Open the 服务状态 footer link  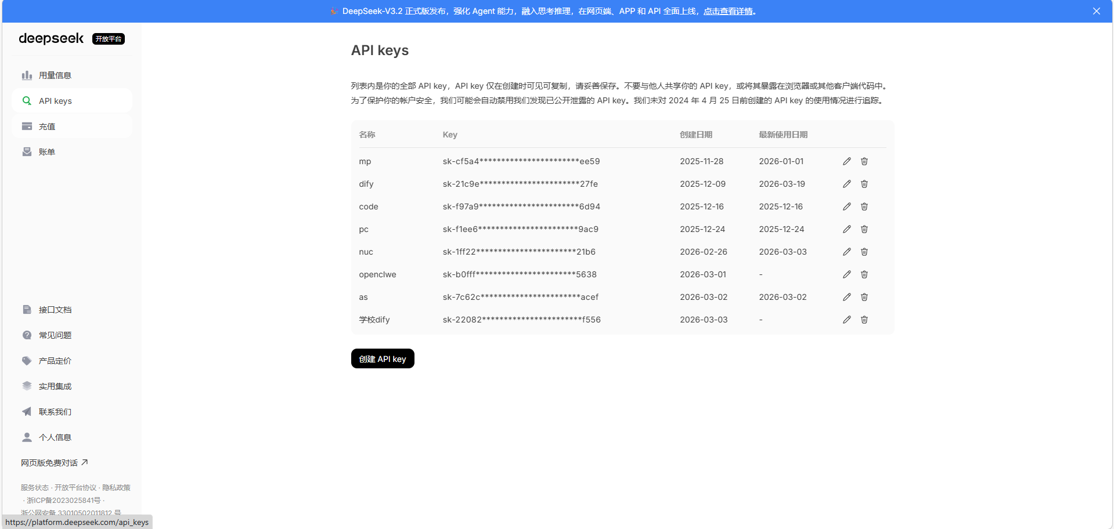point(35,488)
